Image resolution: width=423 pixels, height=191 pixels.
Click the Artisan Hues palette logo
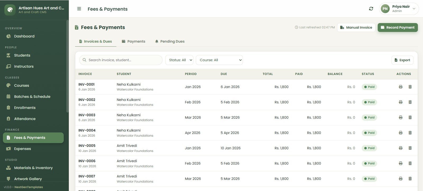[x=10, y=10]
